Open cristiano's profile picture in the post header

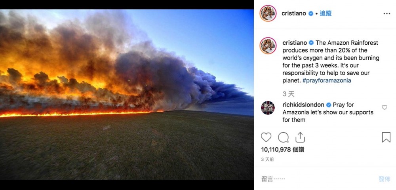(x=268, y=13)
